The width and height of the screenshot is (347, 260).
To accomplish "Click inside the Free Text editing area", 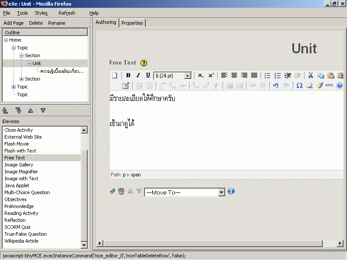I will (226, 130).
